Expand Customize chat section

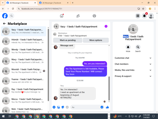coord(133,58)
